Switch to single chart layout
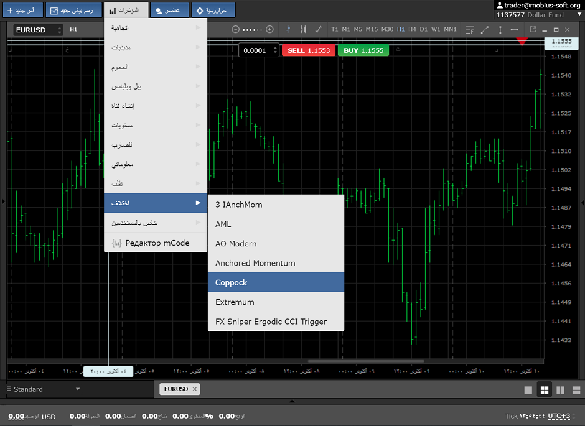585x426 pixels. pyautogui.click(x=528, y=390)
